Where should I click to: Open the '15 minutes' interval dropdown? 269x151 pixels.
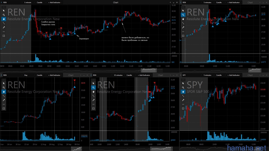pyautogui.click(x=119, y=75)
